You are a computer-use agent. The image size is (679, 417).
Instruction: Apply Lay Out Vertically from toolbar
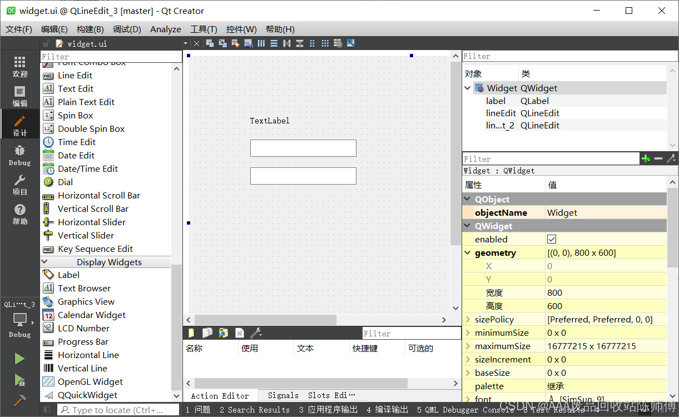[x=274, y=43]
